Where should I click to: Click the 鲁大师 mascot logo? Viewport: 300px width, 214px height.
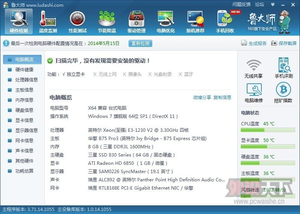285,21
